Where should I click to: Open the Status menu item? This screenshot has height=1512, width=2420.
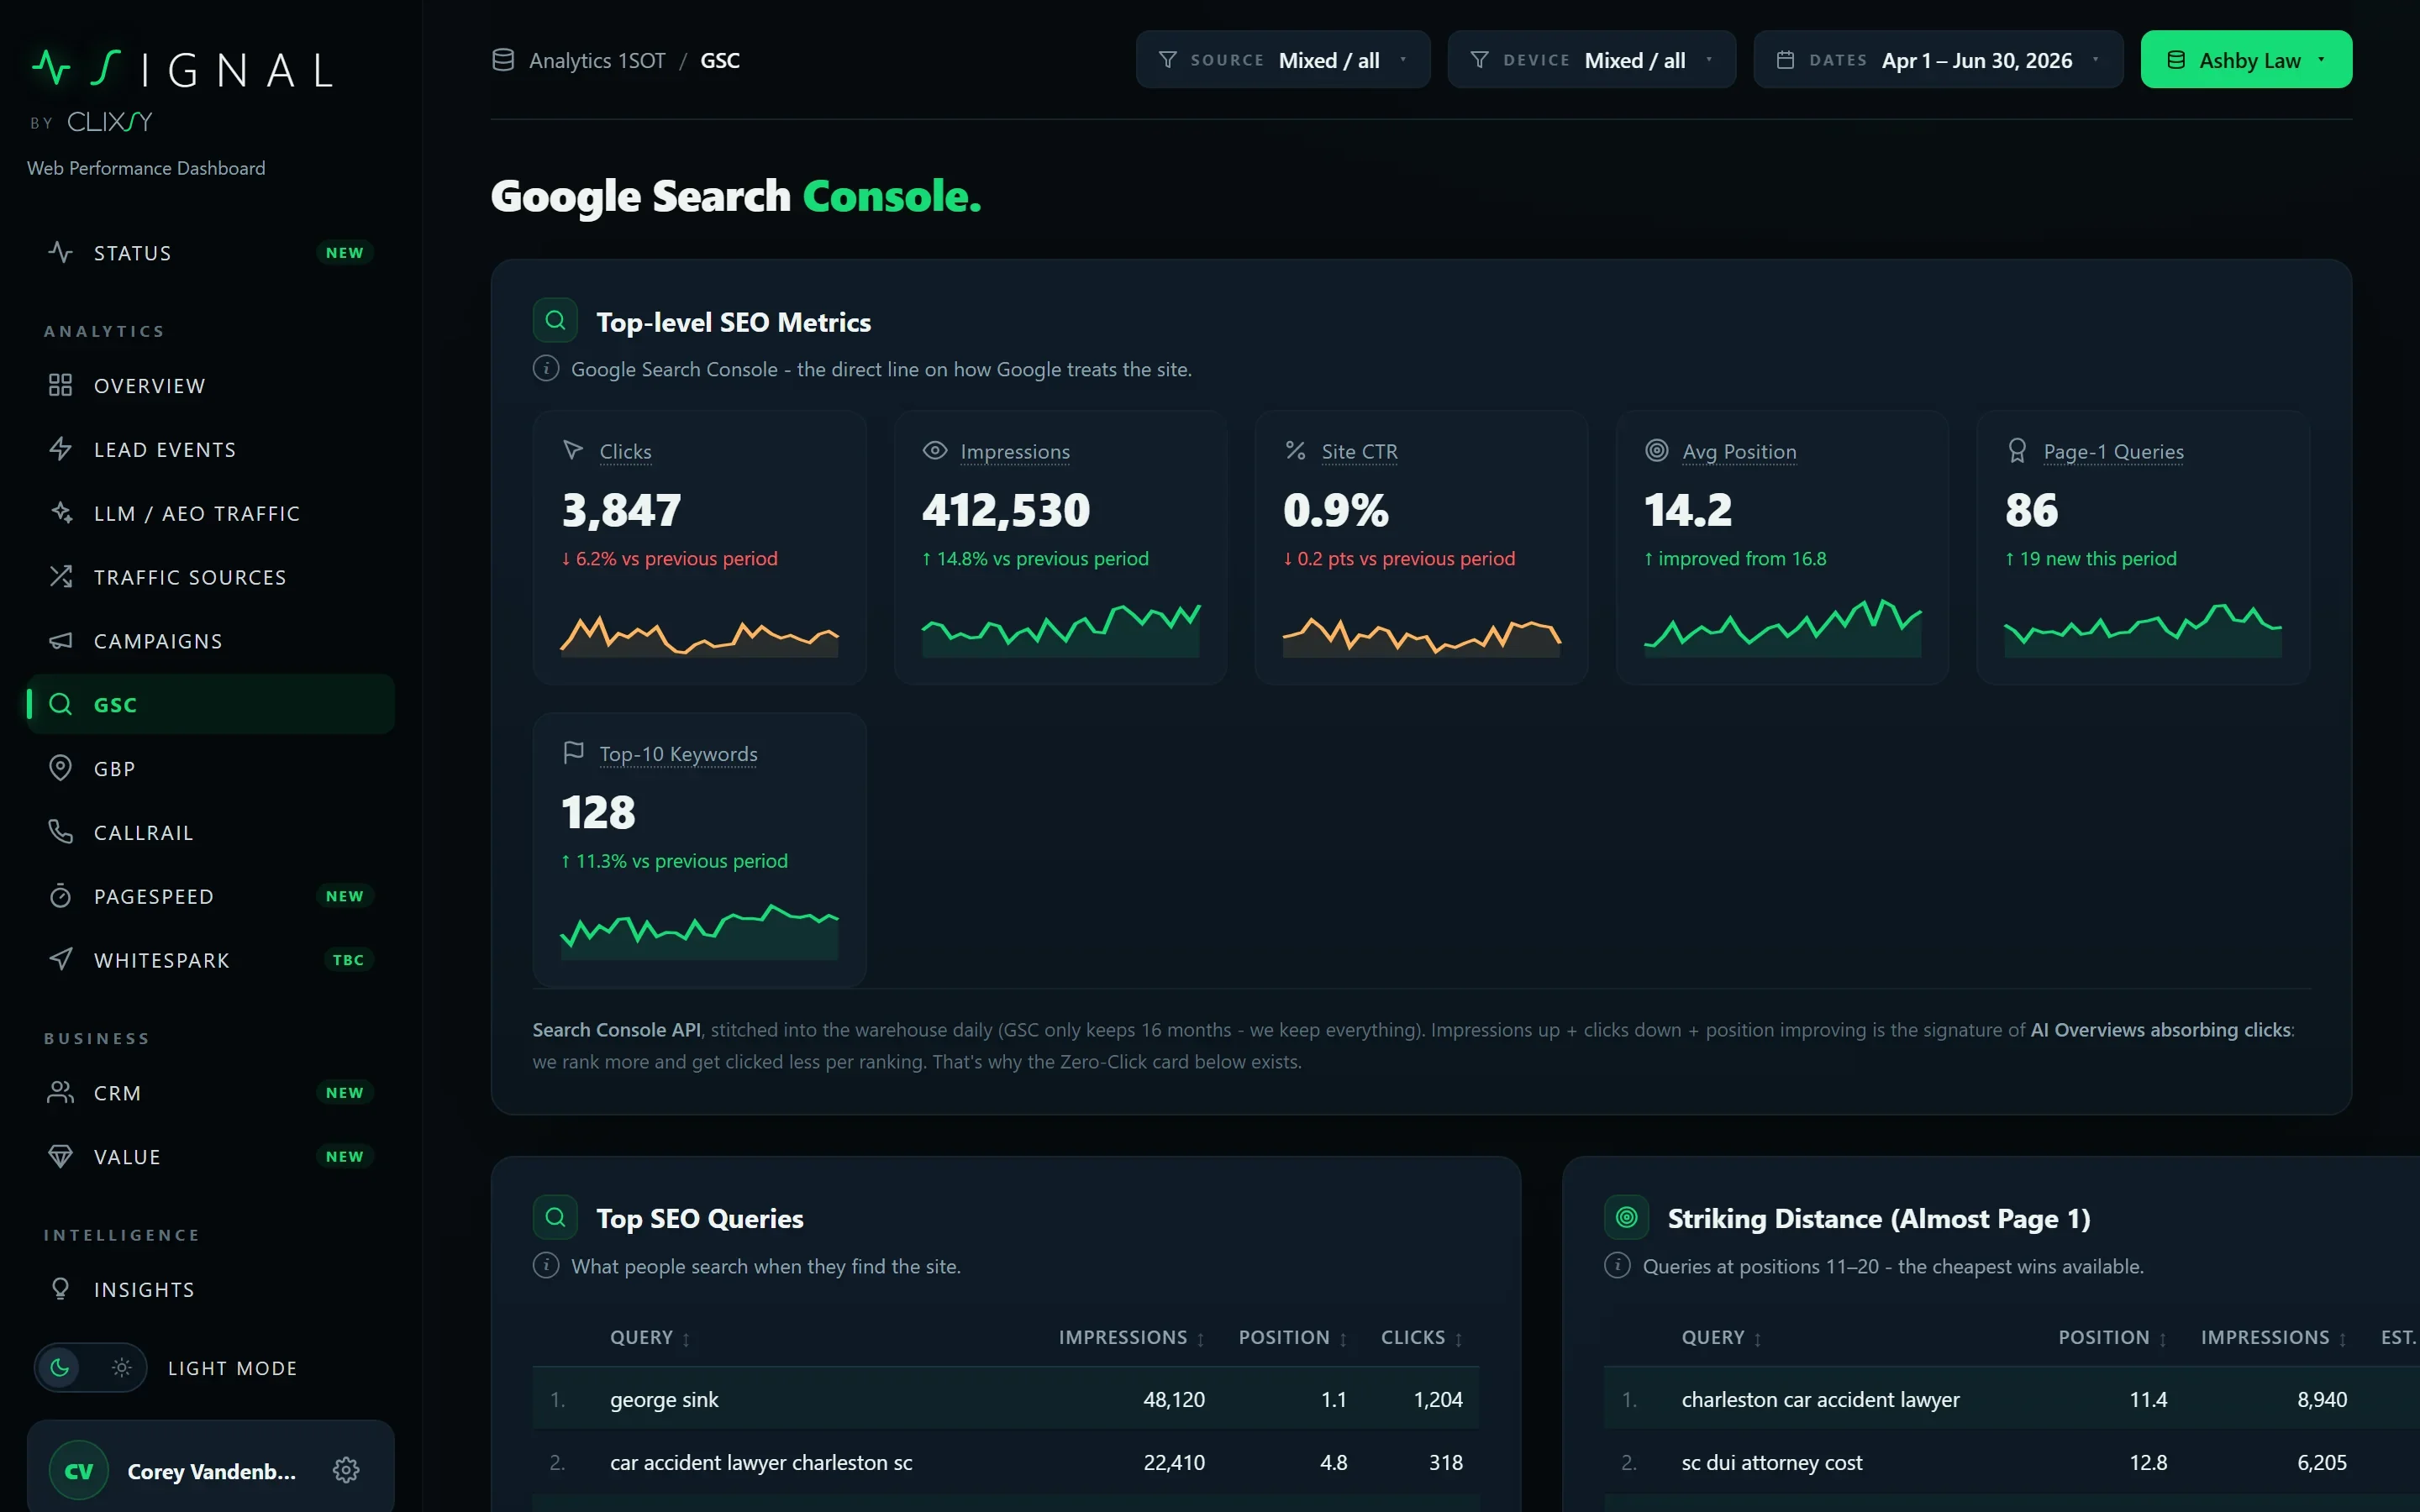click(210, 252)
